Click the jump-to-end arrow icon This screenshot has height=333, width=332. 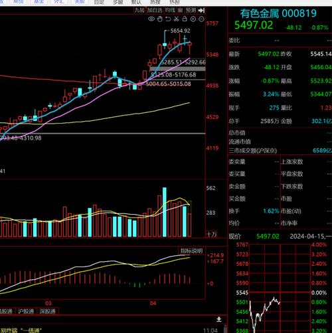pyautogui.click(x=201, y=10)
